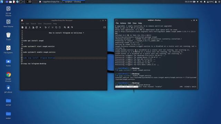Image resolution: width=221 pixels, height=124 pixels.
Task: Select the MITMf folder on desktop
Action: pyautogui.click(x=8, y=102)
